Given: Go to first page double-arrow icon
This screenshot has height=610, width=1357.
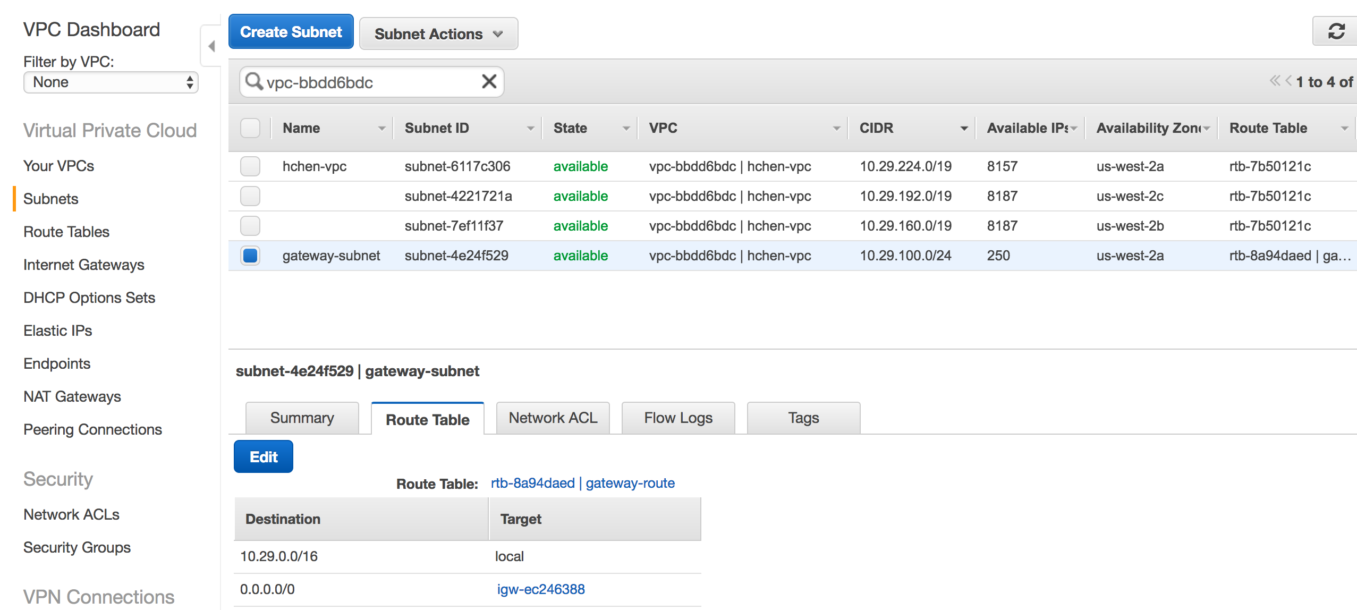Looking at the screenshot, I should pyautogui.click(x=1274, y=81).
